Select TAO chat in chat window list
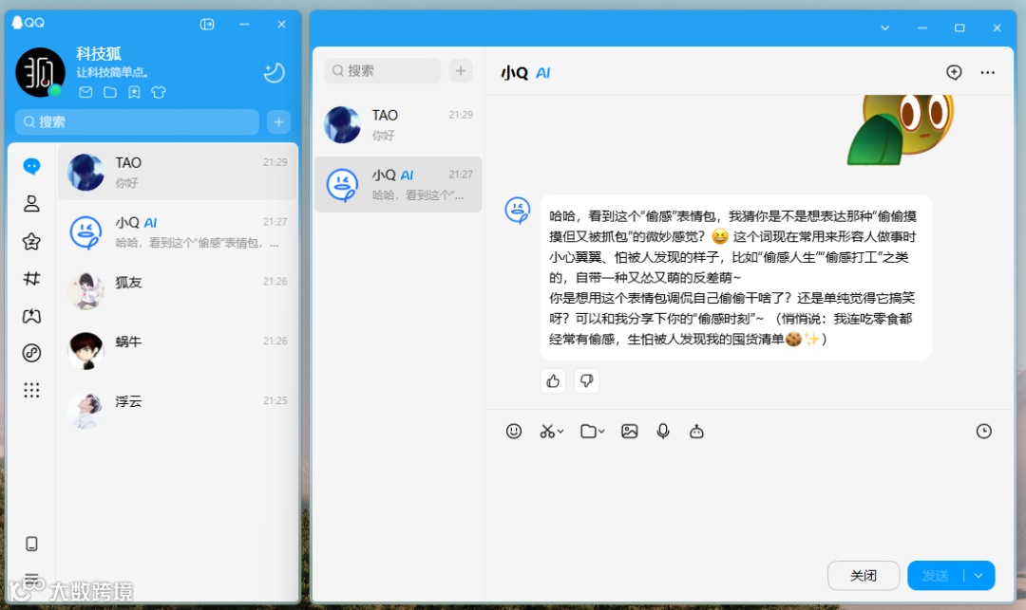This screenshot has width=1026, height=610. coord(398,124)
